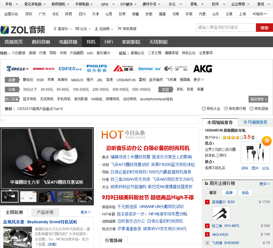Open 电脑音箱 navigation section

point(68,42)
